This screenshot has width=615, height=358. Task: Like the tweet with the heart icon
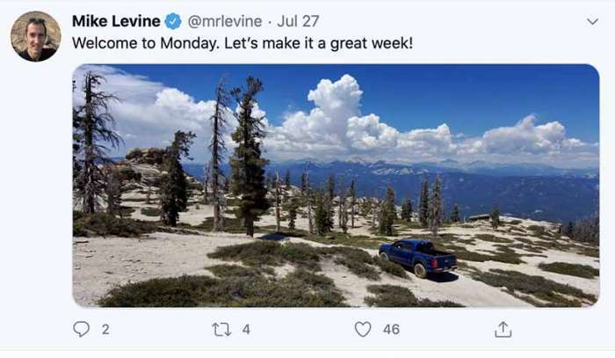pyautogui.click(x=363, y=329)
